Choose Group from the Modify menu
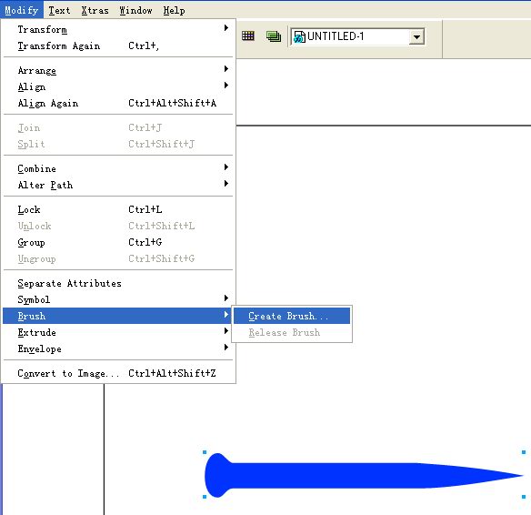The height and width of the screenshot is (515, 531). (x=118, y=242)
